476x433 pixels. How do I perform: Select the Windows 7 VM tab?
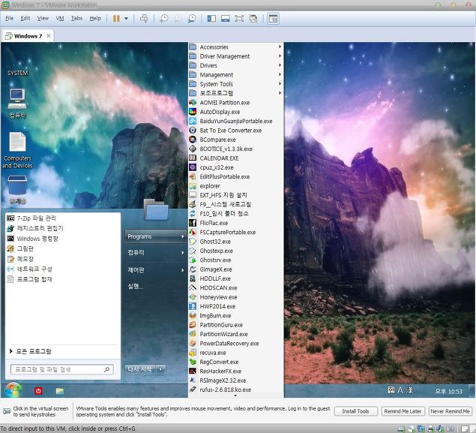[28, 36]
